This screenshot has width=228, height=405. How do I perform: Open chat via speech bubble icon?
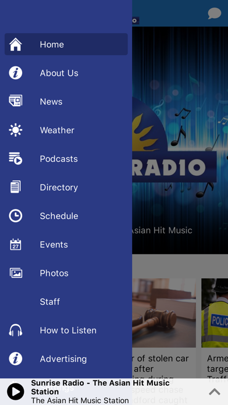tap(215, 13)
